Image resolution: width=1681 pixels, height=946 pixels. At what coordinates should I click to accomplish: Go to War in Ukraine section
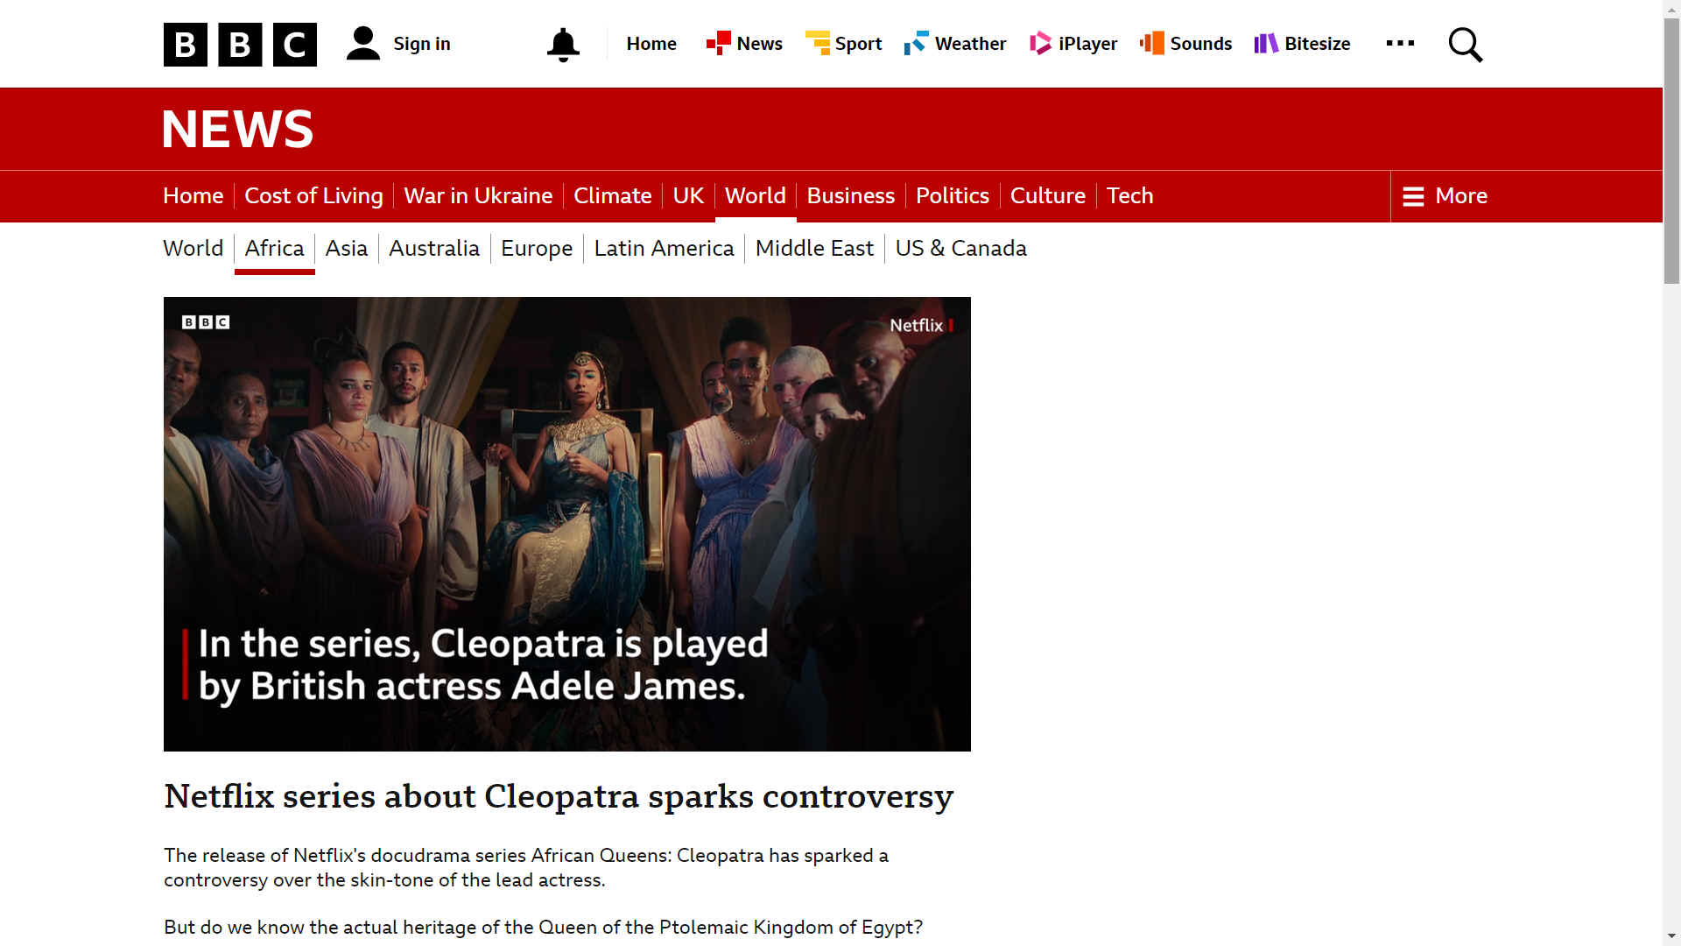click(478, 195)
